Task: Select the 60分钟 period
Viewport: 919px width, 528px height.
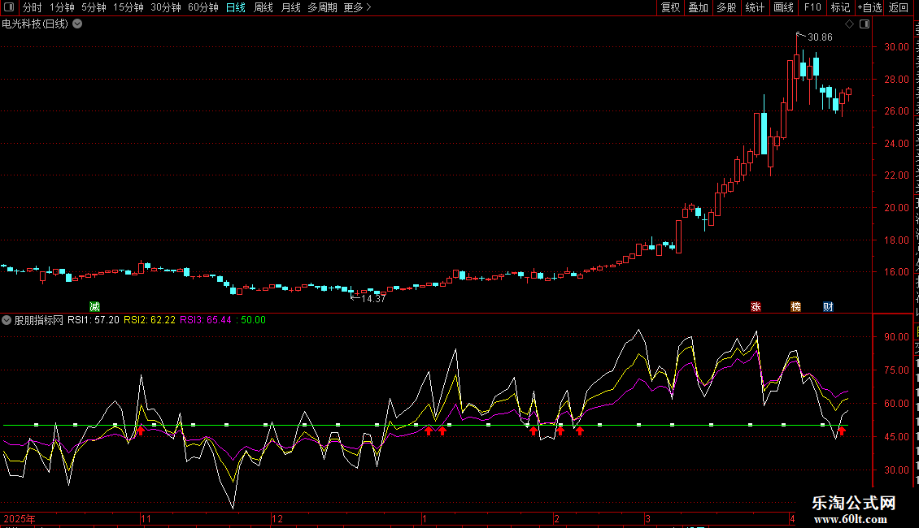Action: (x=203, y=7)
